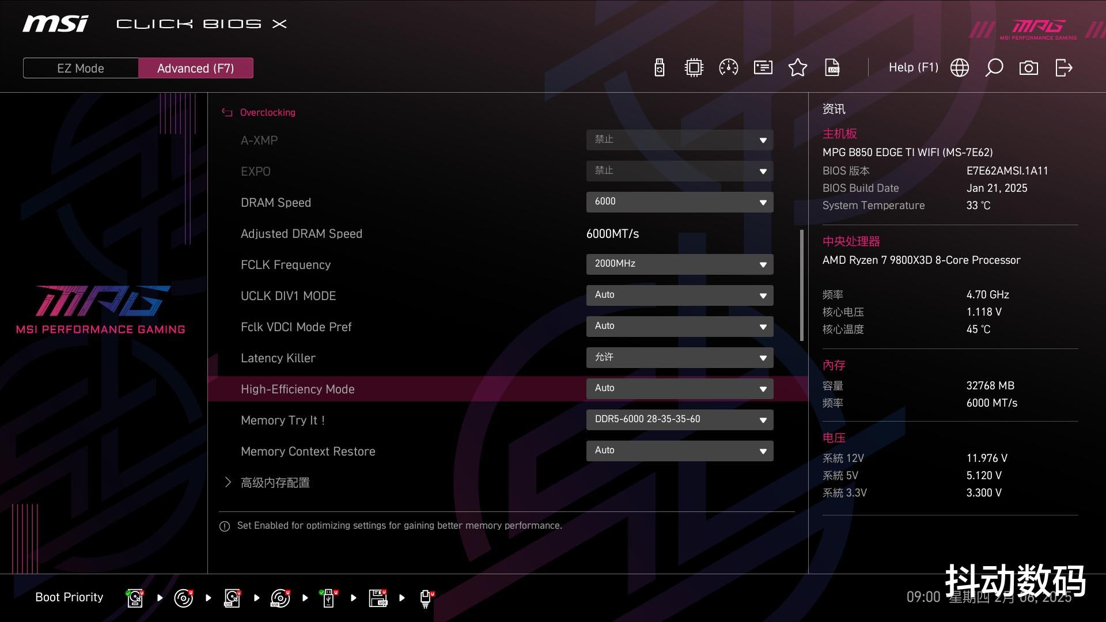Click the System Temperature 33 °C value
The image size is (1106, 622).
click(978, 206)
